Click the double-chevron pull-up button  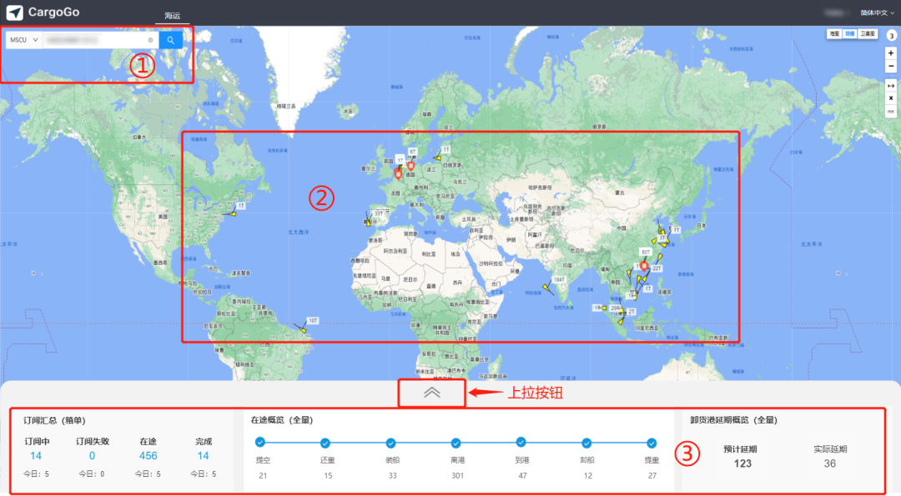tap(431, 393)
